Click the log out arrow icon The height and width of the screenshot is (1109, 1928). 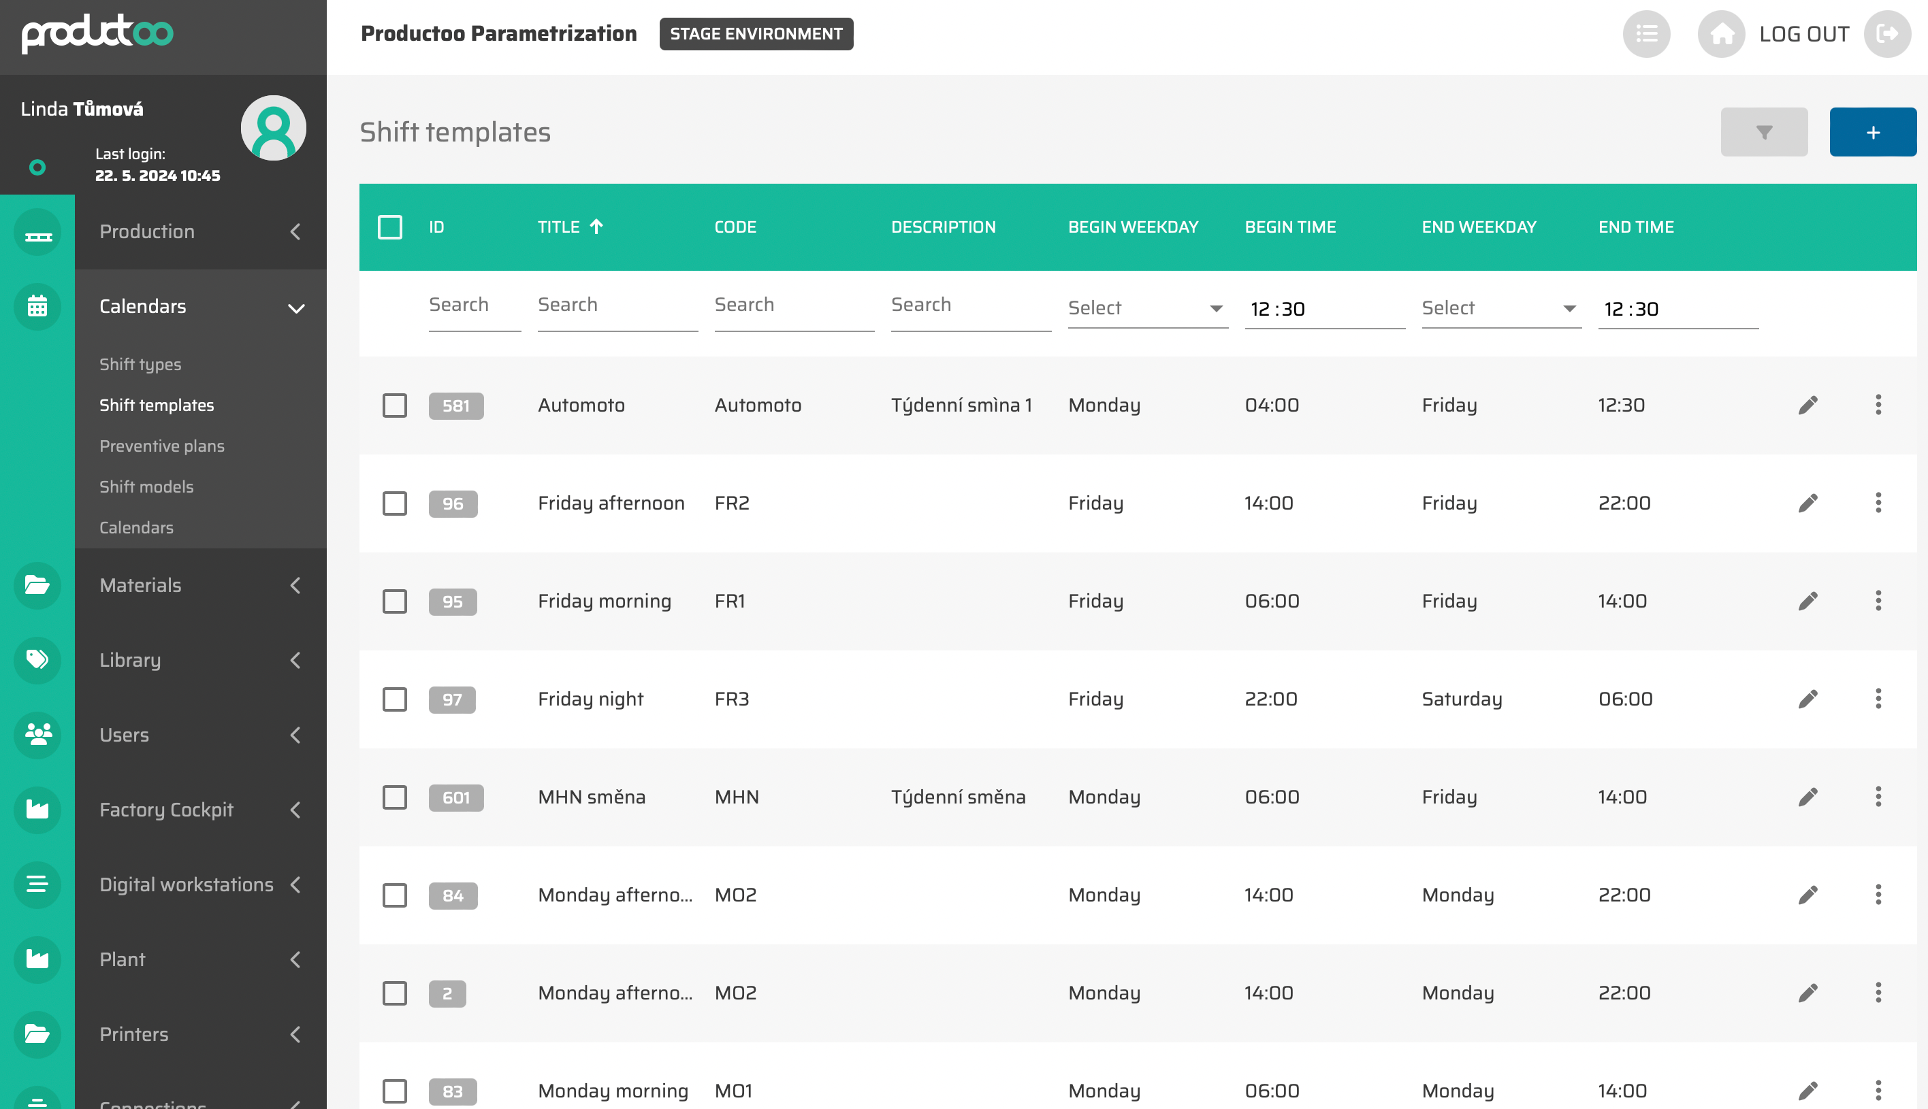pos(1887,34)
